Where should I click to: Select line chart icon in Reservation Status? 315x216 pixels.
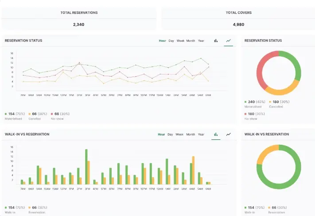click(x=229, y=41)
